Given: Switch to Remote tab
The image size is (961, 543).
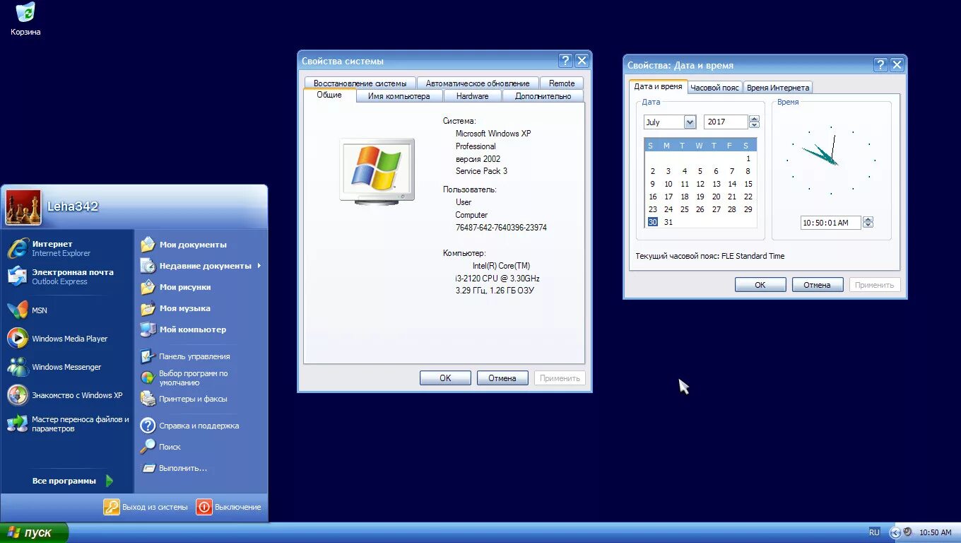Looking at the screenshot, I should pos(562,83).
